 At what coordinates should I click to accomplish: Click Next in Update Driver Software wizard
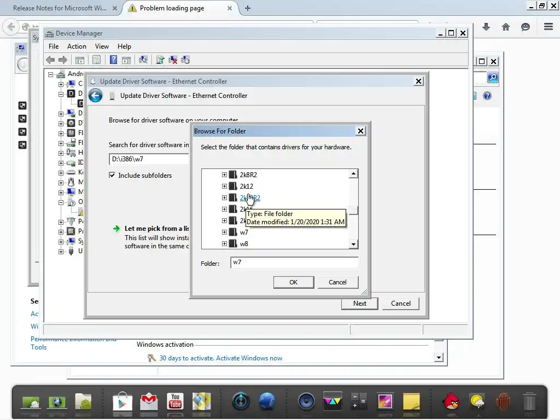pyautogui.click(x=360, y=303)
